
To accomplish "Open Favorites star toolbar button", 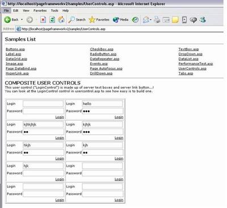I will (99, 19).
